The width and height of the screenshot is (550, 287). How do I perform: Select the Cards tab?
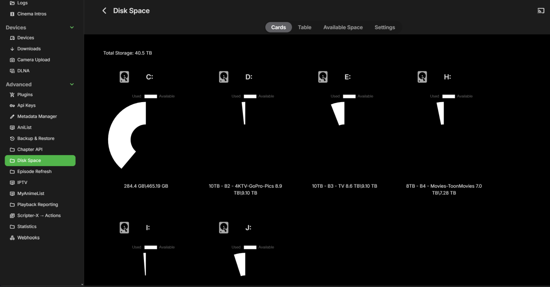coord(279,27)
